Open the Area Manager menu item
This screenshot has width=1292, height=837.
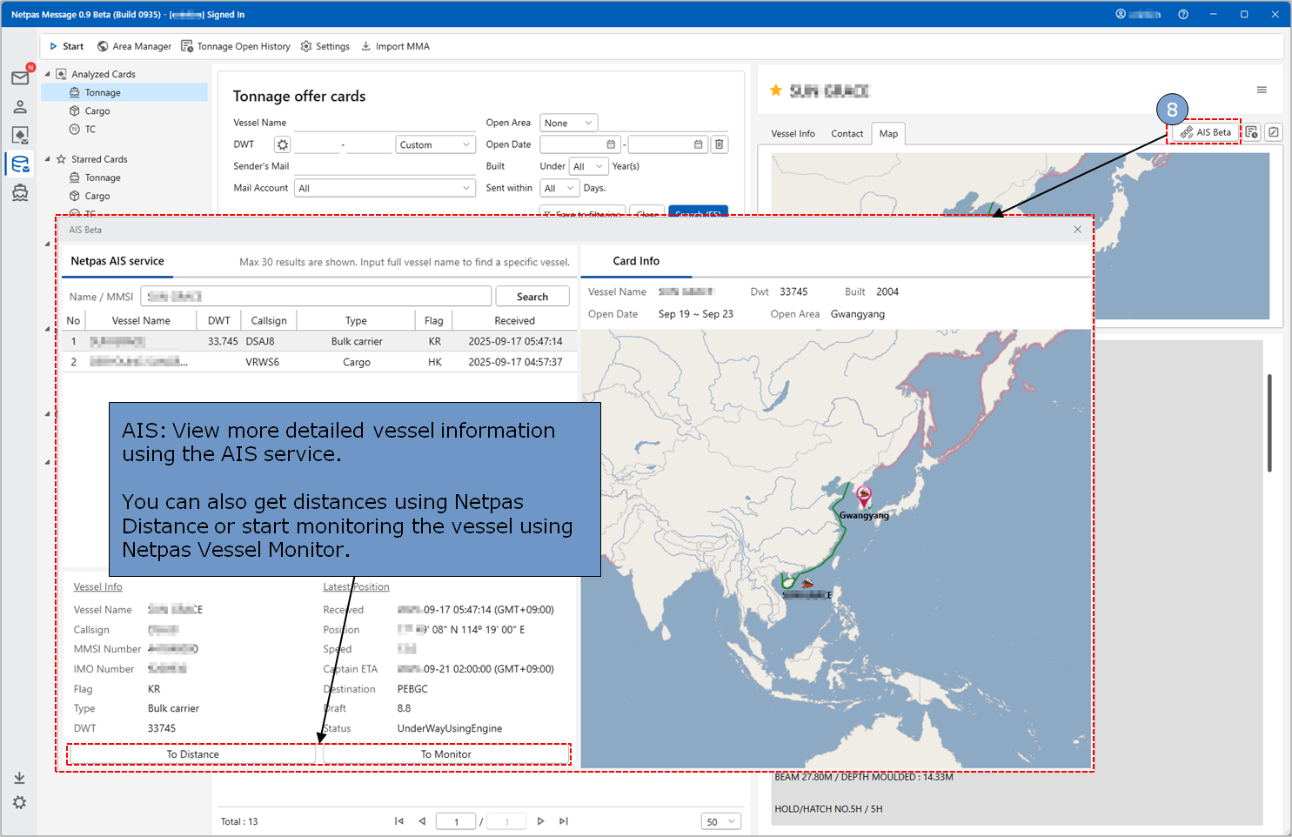point(134,47)
